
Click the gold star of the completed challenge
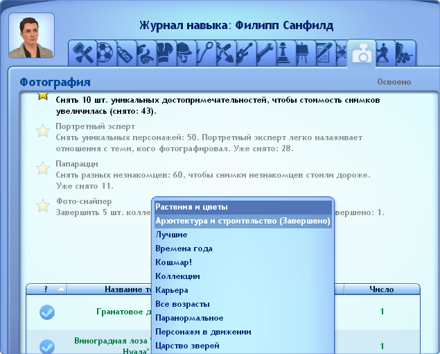(43, 96)
